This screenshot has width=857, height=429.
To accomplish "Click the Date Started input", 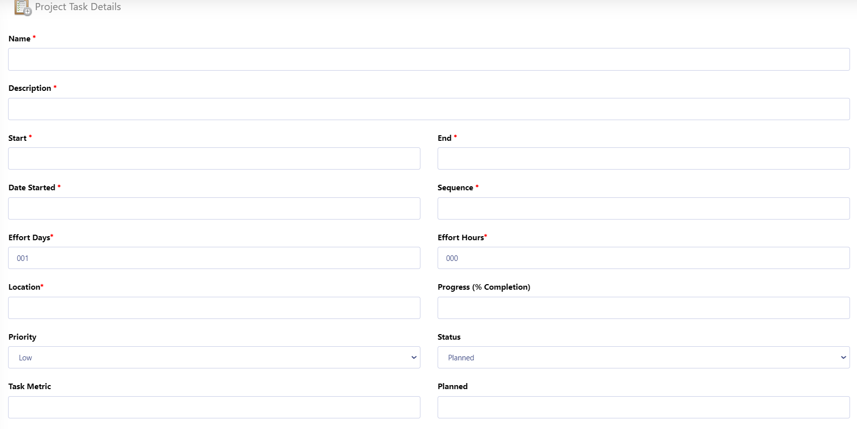I will (x=214, y=208).
